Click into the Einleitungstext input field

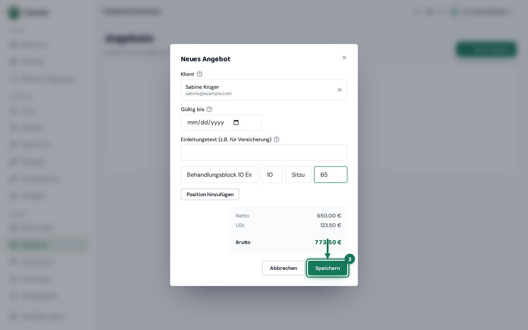(264, 153)
